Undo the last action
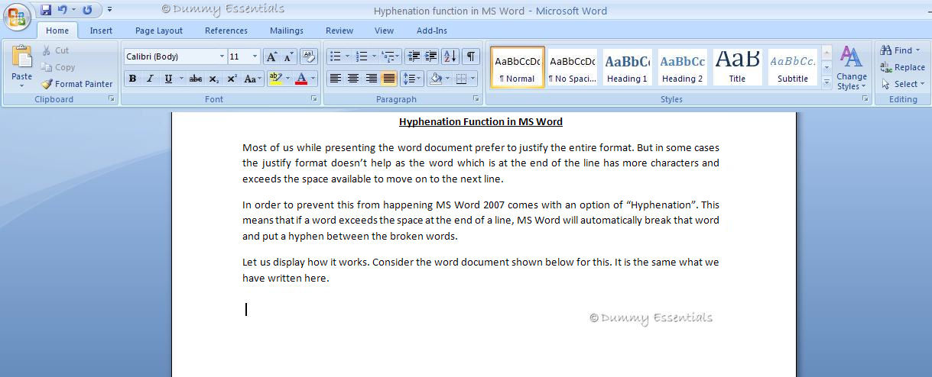Image resolution: width=932 pixels, height=377 pixels. point(63,10)
